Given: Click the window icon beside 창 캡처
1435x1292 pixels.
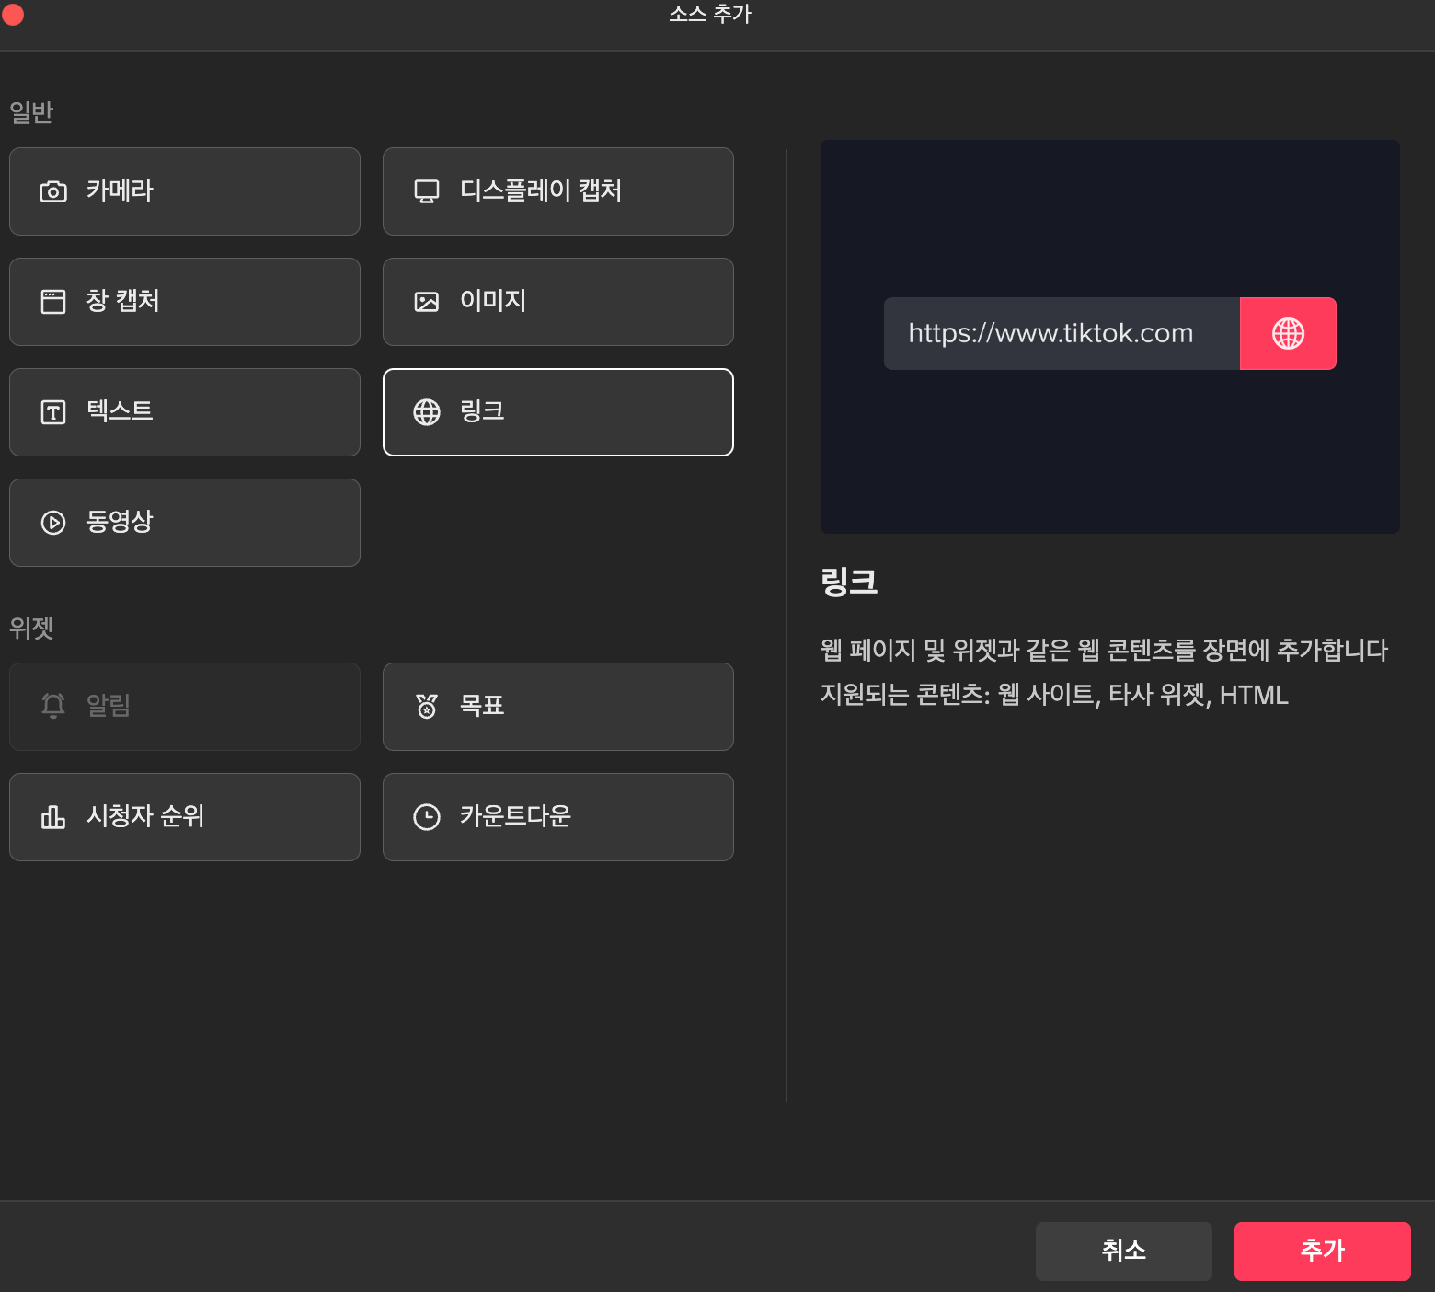Looking at the screenshot, I should click(53, 302).
